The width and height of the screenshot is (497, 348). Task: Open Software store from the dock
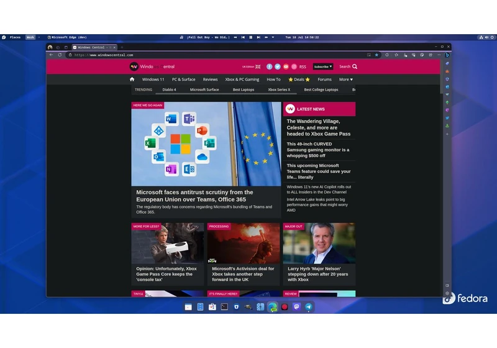[x=212, y=306]
